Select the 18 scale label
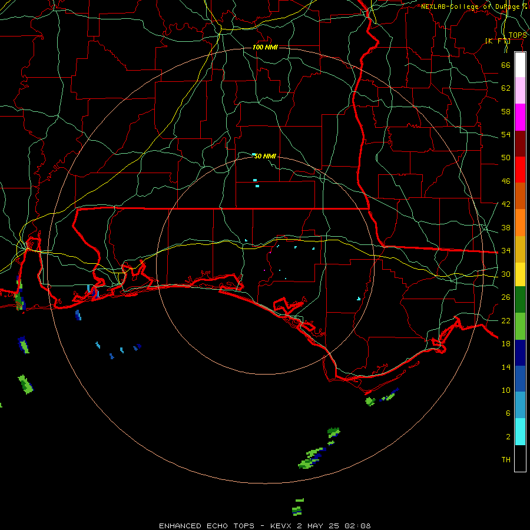 click(506, 343)
